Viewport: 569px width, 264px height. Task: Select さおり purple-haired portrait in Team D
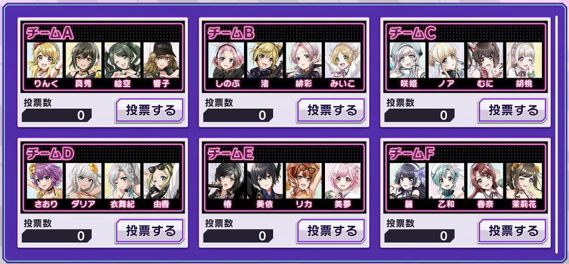45,181
